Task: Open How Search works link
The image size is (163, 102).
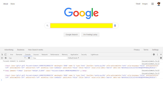Action: click(36, 50)
